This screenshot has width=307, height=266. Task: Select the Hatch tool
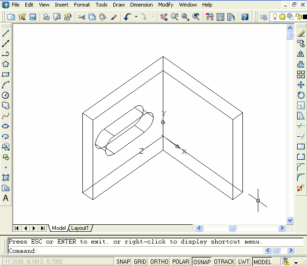(6, 177)
